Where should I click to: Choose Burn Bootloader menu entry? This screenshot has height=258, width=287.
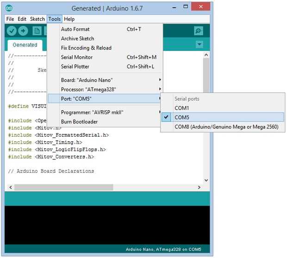click(x=105, y=121)
